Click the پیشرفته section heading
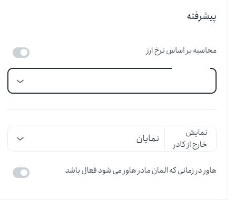 (202, 16)
